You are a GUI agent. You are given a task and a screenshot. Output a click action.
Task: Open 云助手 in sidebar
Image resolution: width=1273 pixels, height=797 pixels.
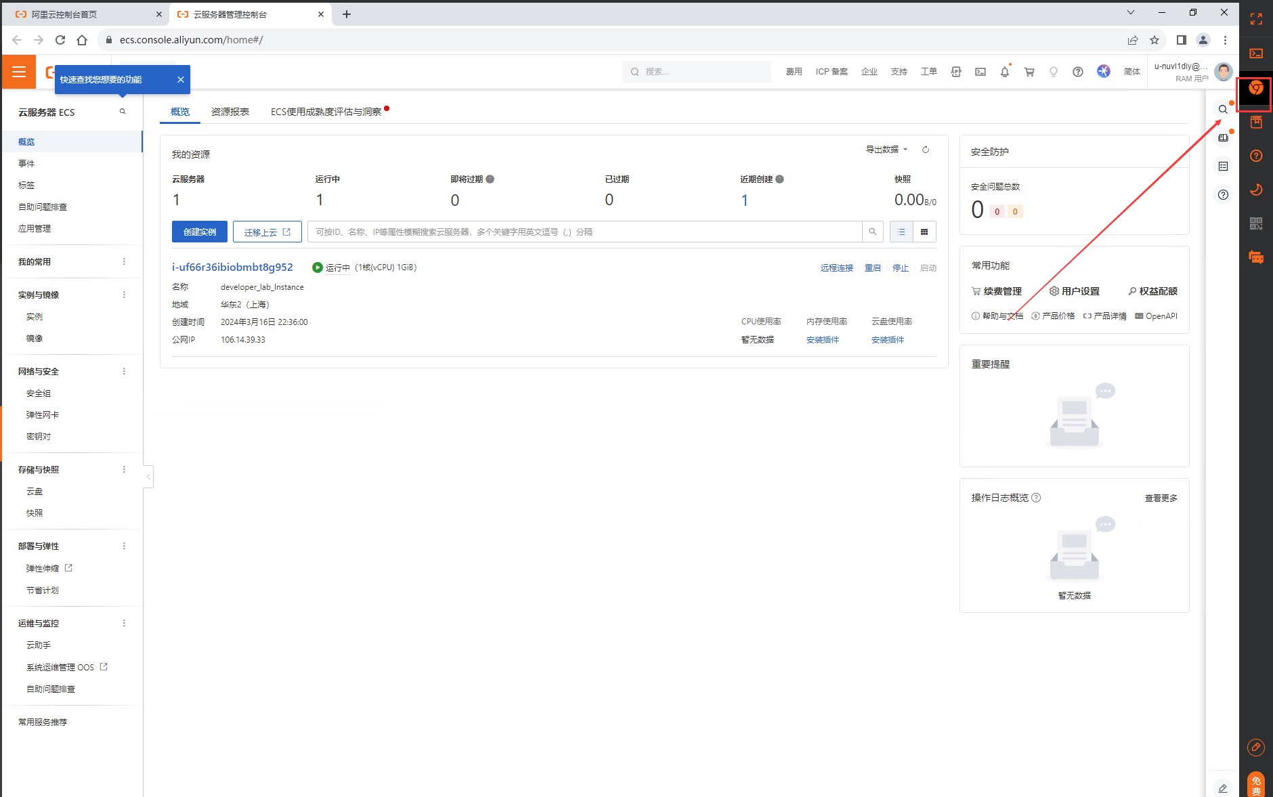[39, 645]
